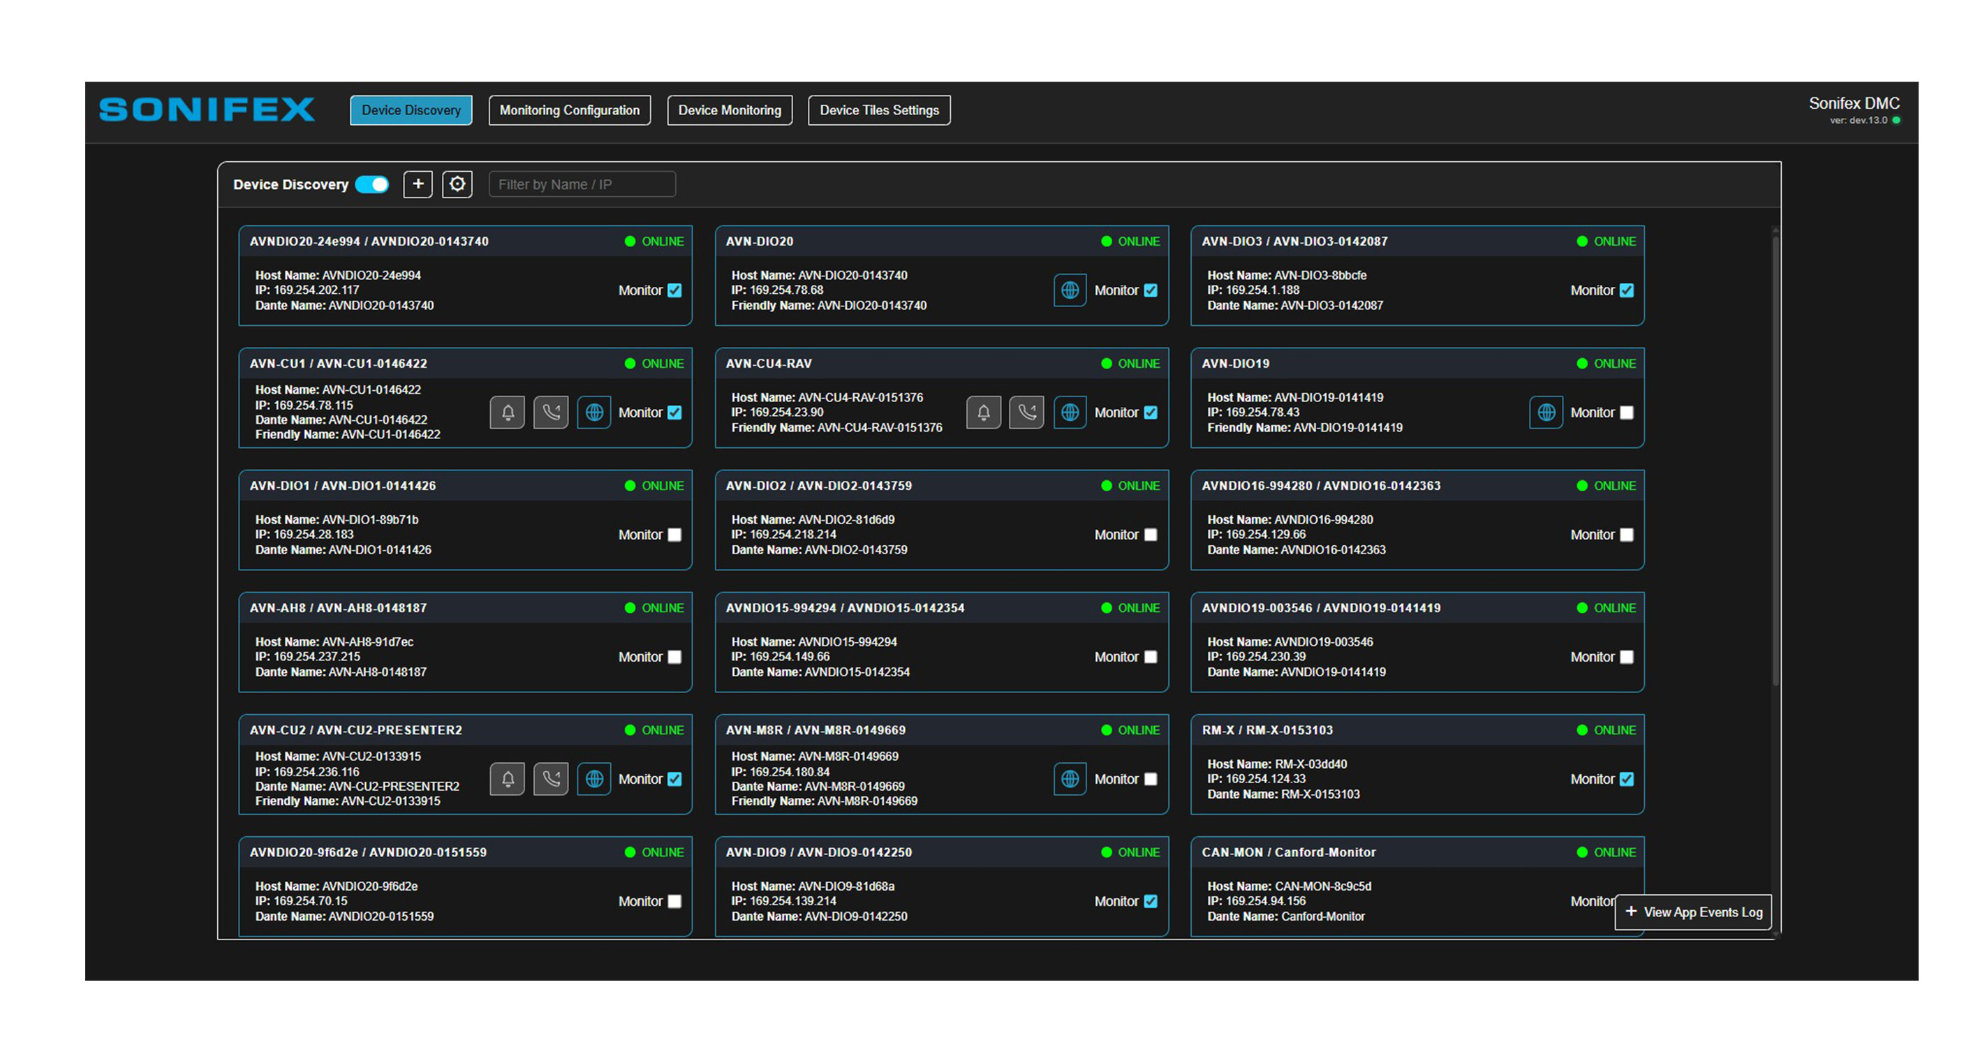Uncheck Monitor for AVN-DIO9-0142250
This screenshot has width=1978, height=1047.
click(x=1150, y=901)
